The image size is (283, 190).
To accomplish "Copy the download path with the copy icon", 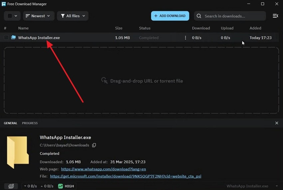I will 94,145.
